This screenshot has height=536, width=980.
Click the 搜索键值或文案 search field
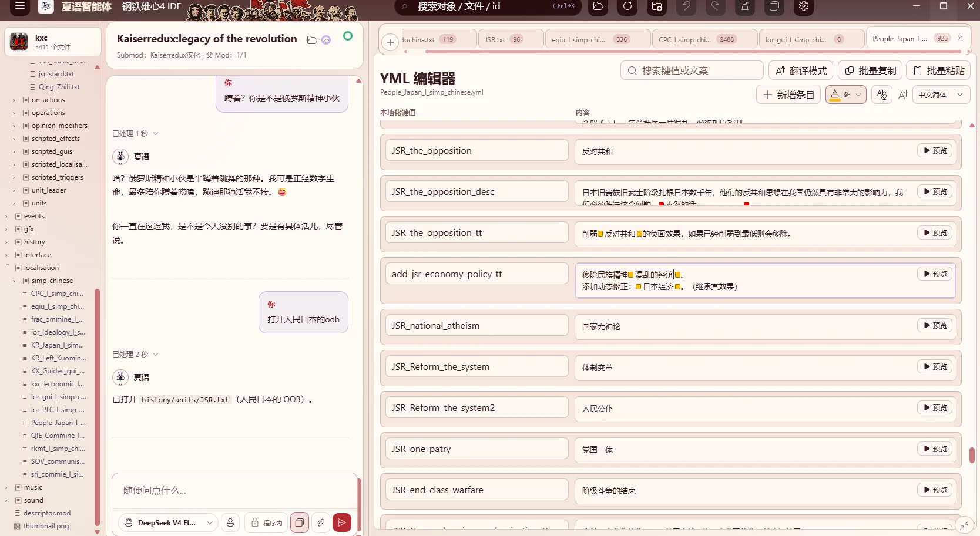click(692, 70)
